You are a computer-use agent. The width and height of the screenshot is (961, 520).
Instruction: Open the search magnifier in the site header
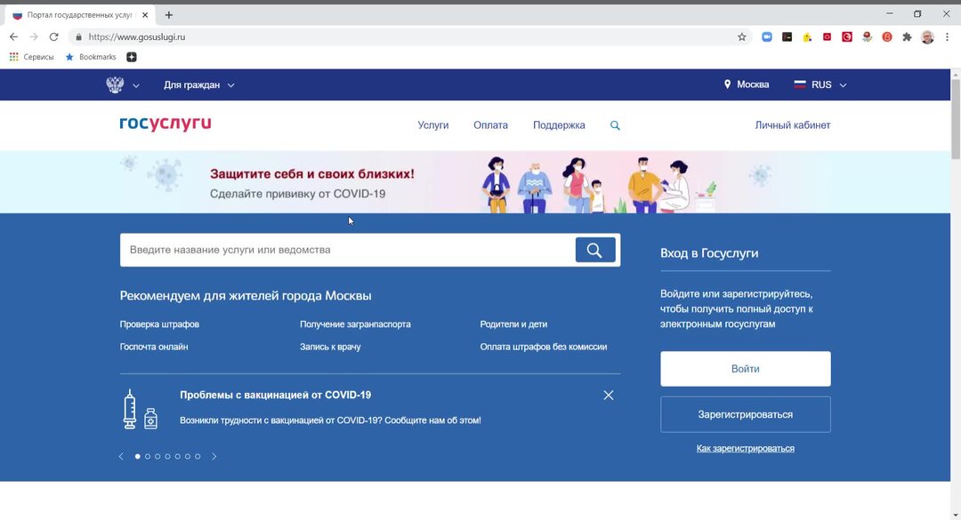[615, 125]
